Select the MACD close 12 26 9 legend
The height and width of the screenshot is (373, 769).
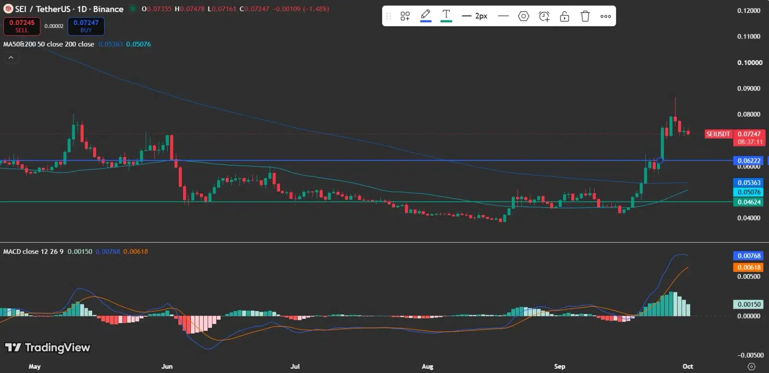[x=33, y=252]
